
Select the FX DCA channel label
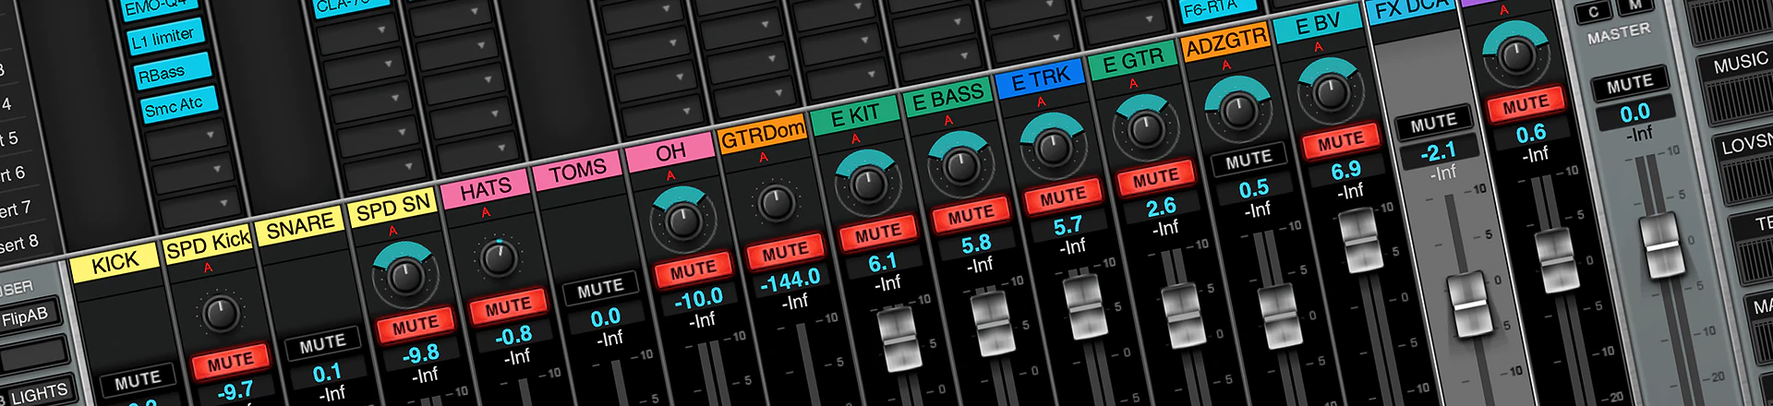coord(1413,9)
